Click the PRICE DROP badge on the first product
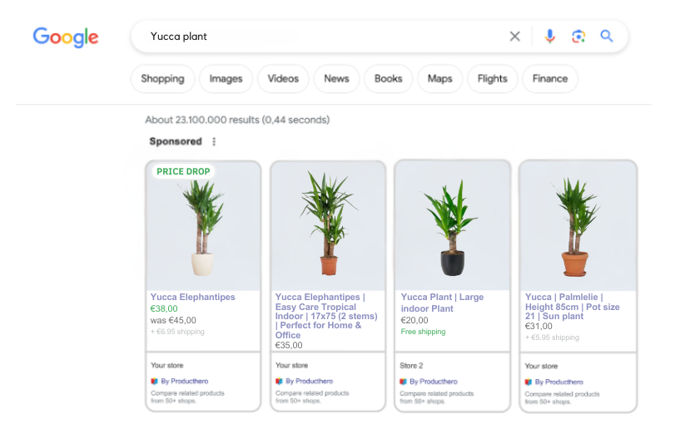Image resolution: width=690 pixels, height=448 pixels. pos(183,171)
